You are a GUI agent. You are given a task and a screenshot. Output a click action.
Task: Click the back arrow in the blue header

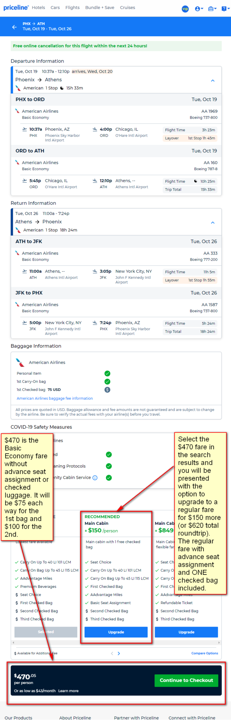[x=14, y=27]
